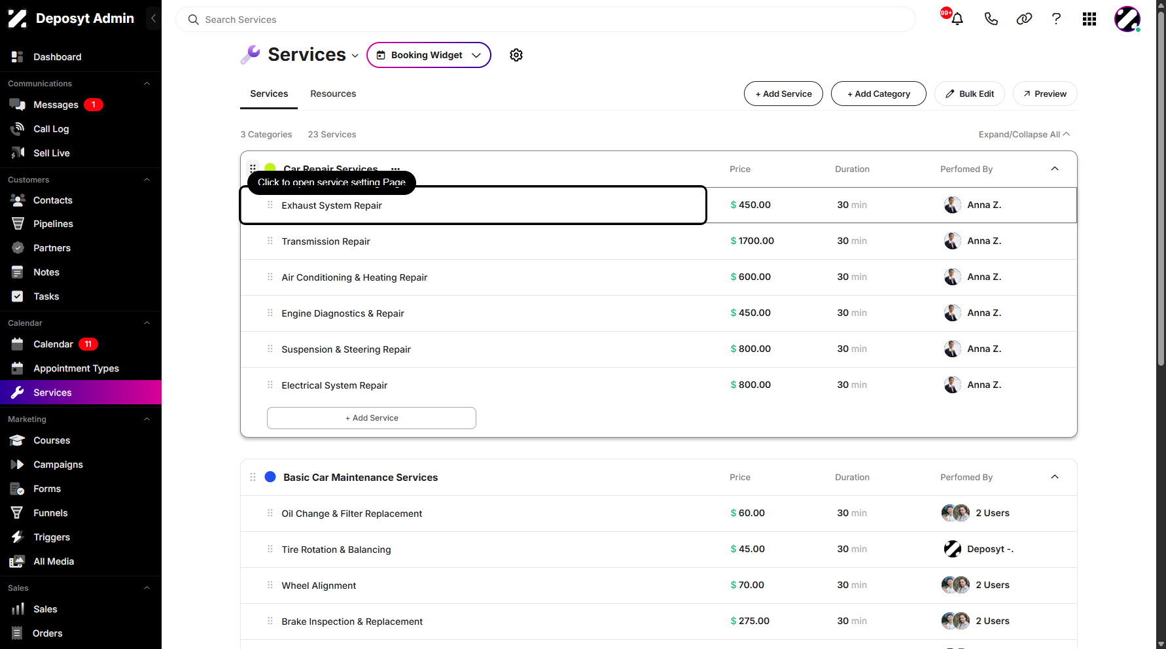1166x649 pixels.
Task: Collapse sidebar using the arrow icon
Action: (x=153, y=18)
